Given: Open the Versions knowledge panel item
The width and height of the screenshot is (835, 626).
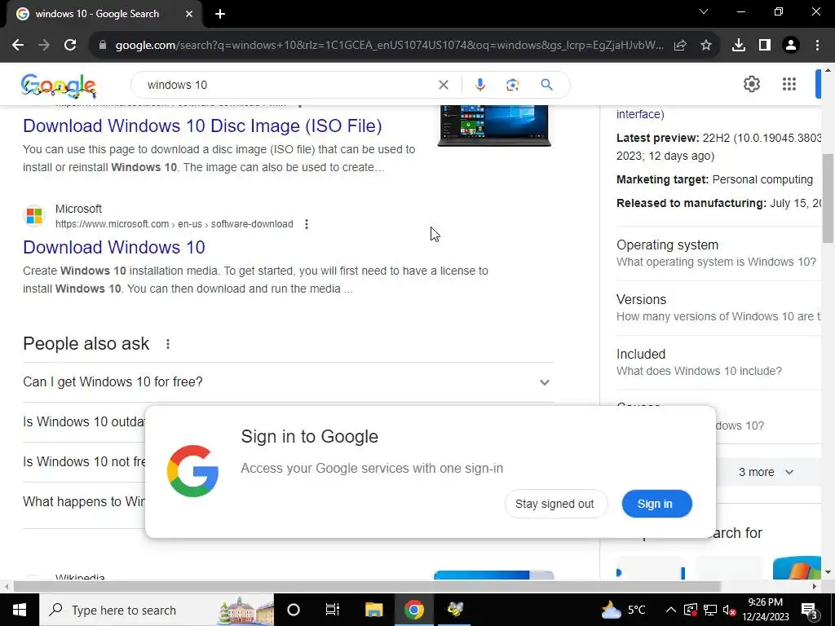Looking at the screenshot, I should [x=718, y=307].
